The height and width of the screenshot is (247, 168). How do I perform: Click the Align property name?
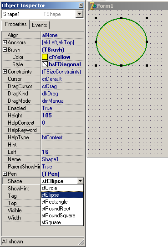click(x=13, y=35)
